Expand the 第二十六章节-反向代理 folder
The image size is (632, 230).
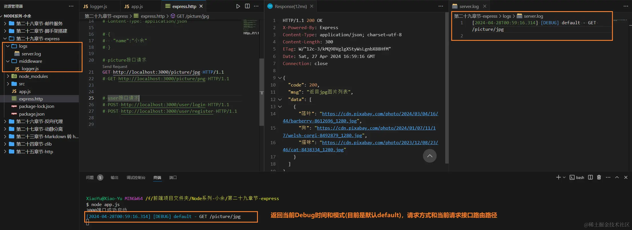5,121
